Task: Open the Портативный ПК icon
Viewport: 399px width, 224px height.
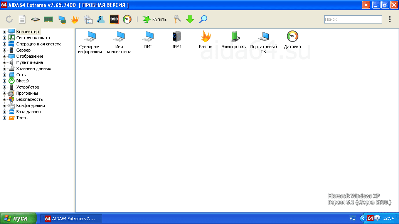Action: pos(263,42)
